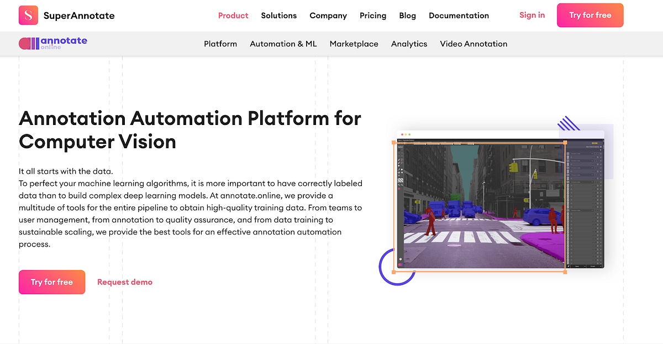Click the "It all starts with the data." text
This screenshot has height=344, width=663.
click(x=66, y=171)
